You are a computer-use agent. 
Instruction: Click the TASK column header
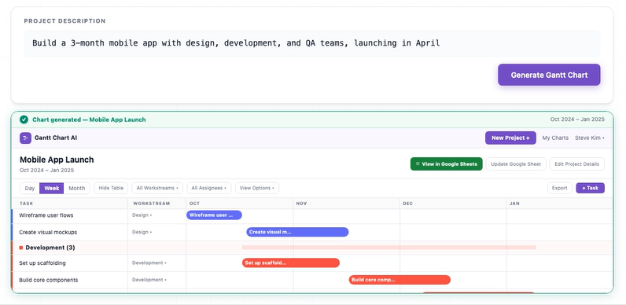click(27, 204)
